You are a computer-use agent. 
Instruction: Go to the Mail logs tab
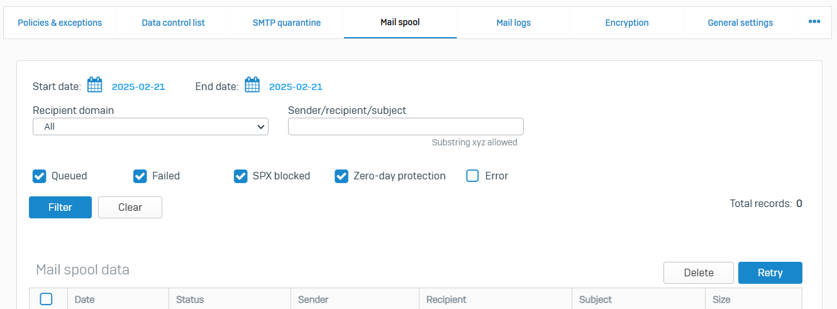(514, 23)
